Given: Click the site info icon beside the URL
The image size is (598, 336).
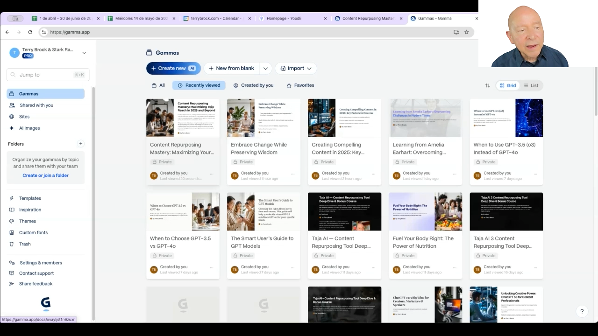Looking at the screenshot, I should (44, 32).
